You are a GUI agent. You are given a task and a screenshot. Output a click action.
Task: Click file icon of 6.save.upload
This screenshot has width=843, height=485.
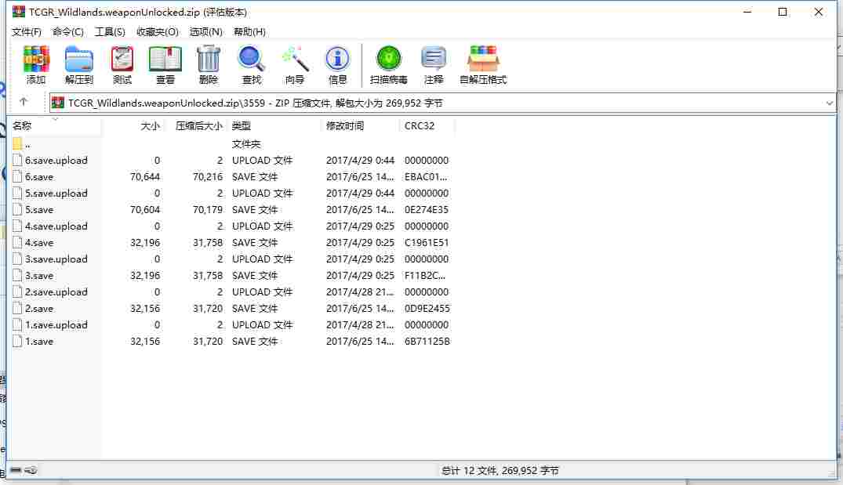click(17, 160)
